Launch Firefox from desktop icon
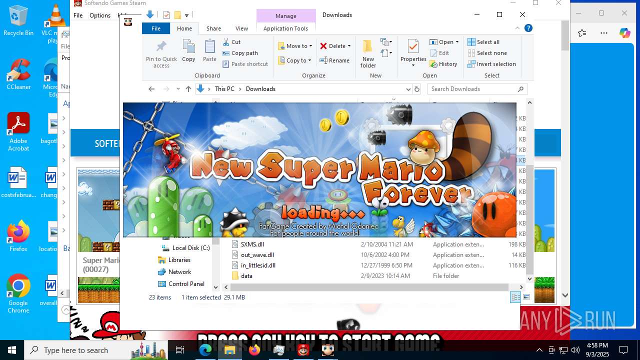 [18, 236]
